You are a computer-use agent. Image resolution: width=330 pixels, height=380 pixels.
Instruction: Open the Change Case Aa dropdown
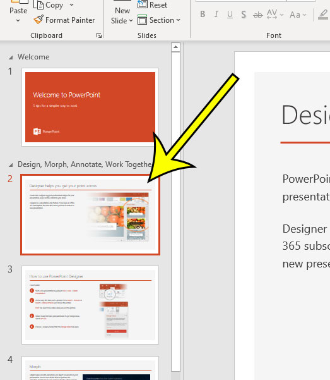[298, 15]
